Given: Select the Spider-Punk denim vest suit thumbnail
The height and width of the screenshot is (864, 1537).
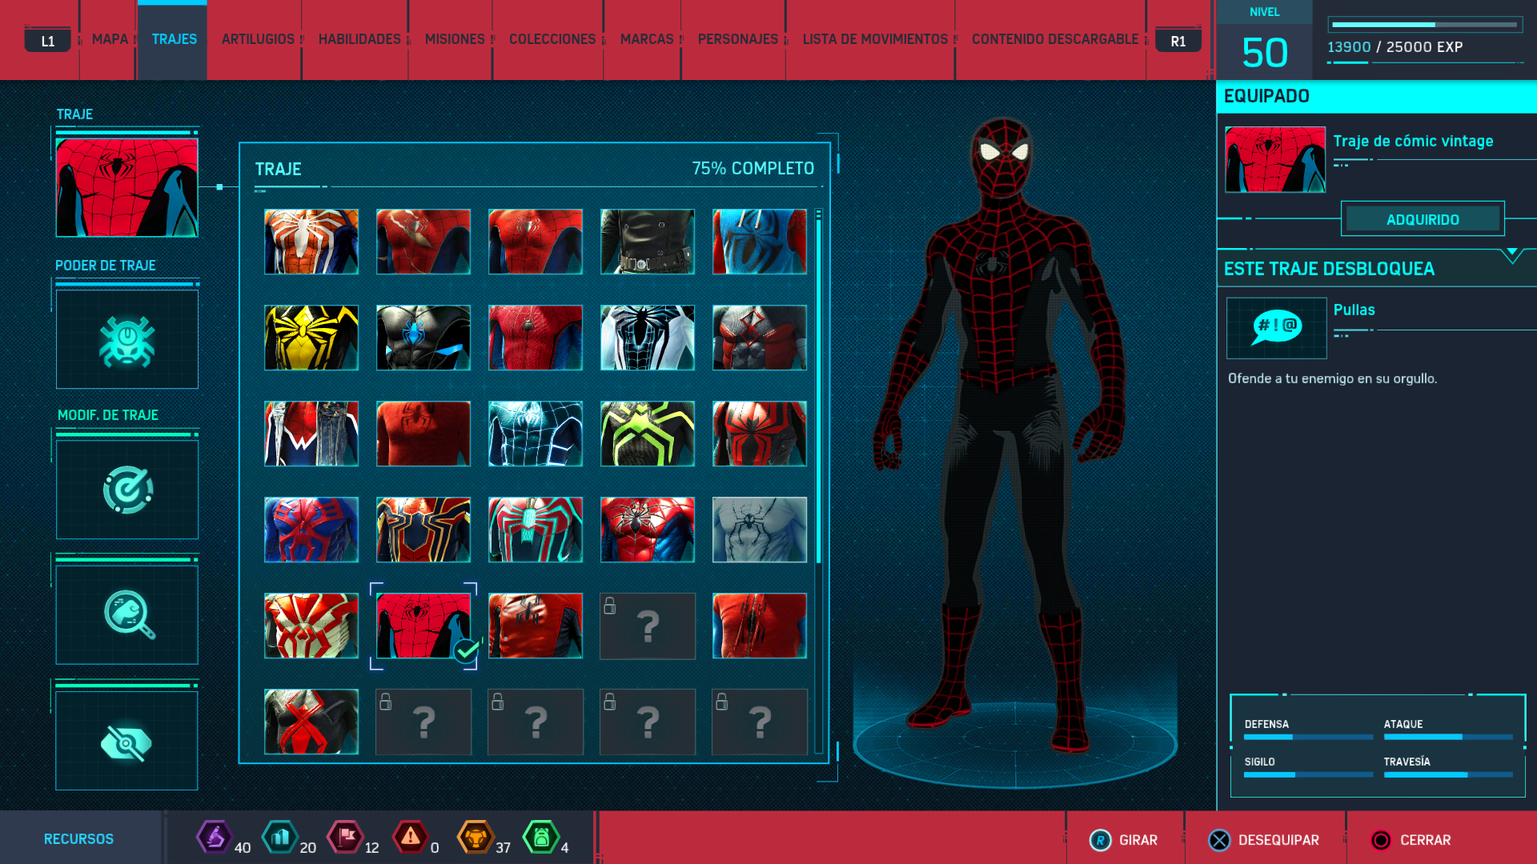Looking at the screenshot, I should 311,434.
